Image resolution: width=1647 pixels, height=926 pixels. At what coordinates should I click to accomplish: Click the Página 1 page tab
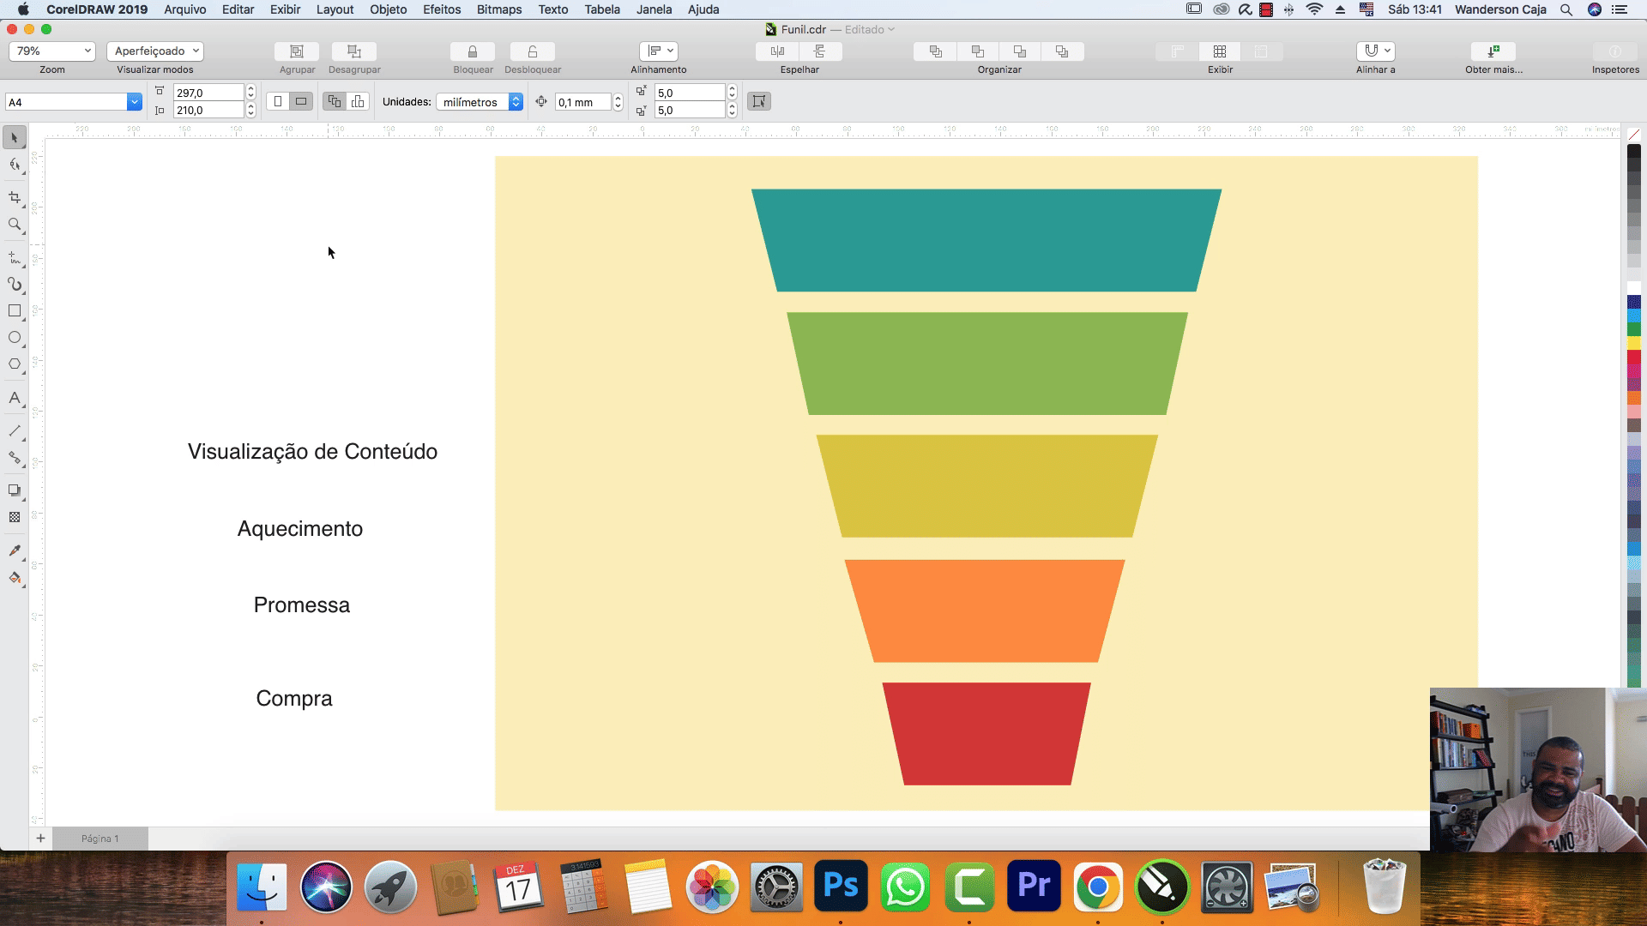pyautogui.click(x=100, y=839)
